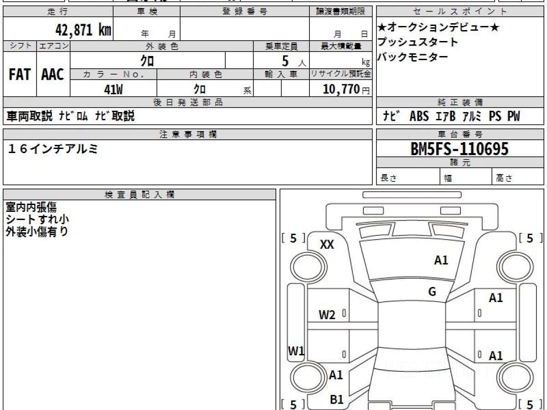
Task: Select the 長さ label
Action: click(x=389, y=179)
